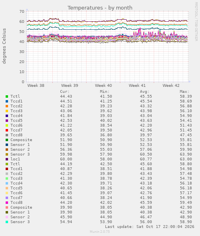Click the Tccd3 average value 42.39
The height and width of the screenshot is (236, 200).
146,179
